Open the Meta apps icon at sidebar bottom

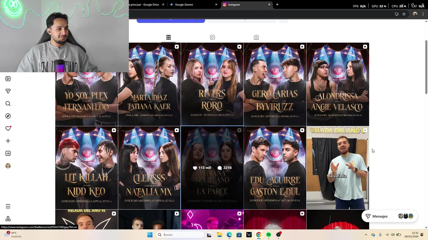[x=8, y=219]
